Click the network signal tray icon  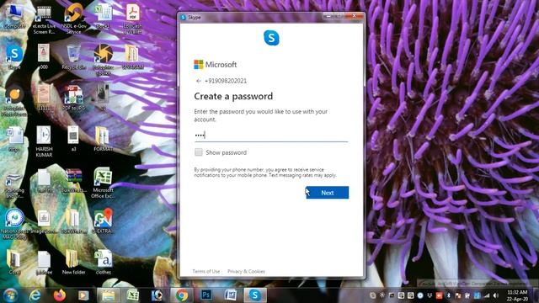click(x=487, y=295)
